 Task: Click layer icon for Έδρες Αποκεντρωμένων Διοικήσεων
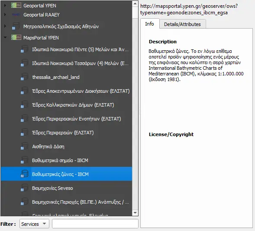click(24, 91)
